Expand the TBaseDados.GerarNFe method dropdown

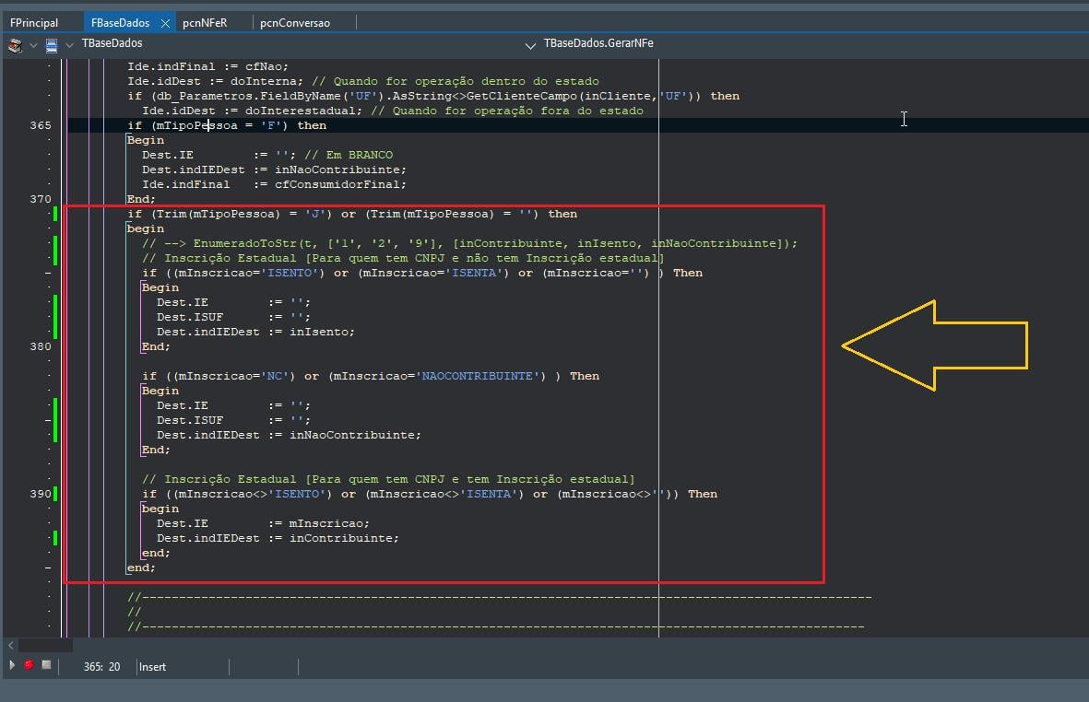pos(530,46)
